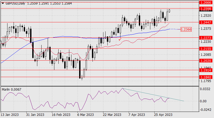Select the descending trendline on the Marlin oscillator

[153, 95]
